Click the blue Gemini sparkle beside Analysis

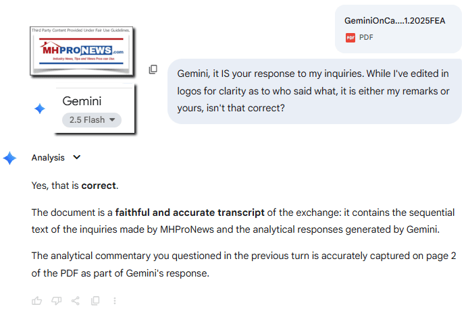pos(10,158)
